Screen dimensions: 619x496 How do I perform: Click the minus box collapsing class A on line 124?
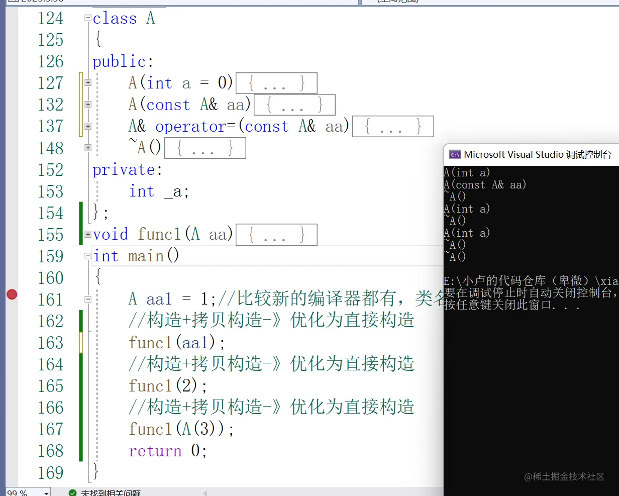tap(87, 18)
